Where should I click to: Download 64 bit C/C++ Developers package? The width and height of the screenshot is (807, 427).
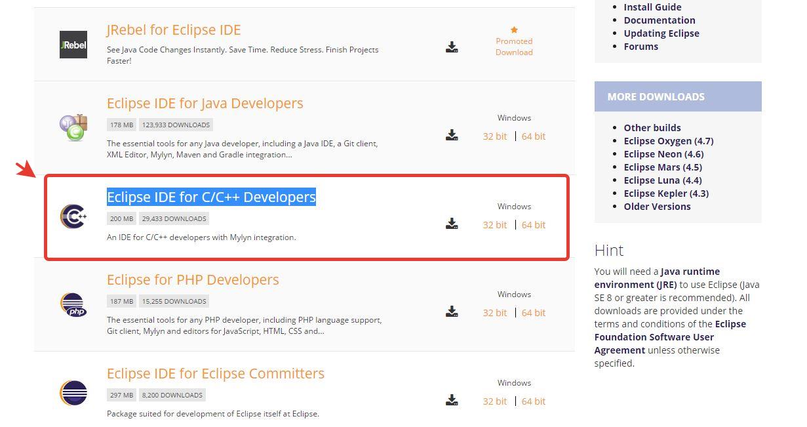(x=534, y=225)
